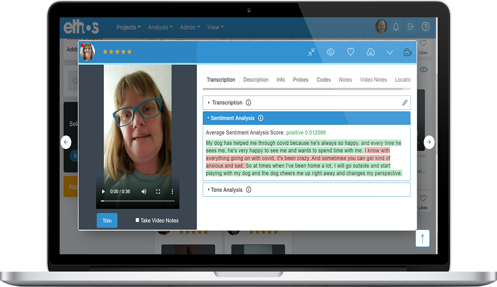
Task: Mute the video with the volume icon
Action: tap(143, 191)
